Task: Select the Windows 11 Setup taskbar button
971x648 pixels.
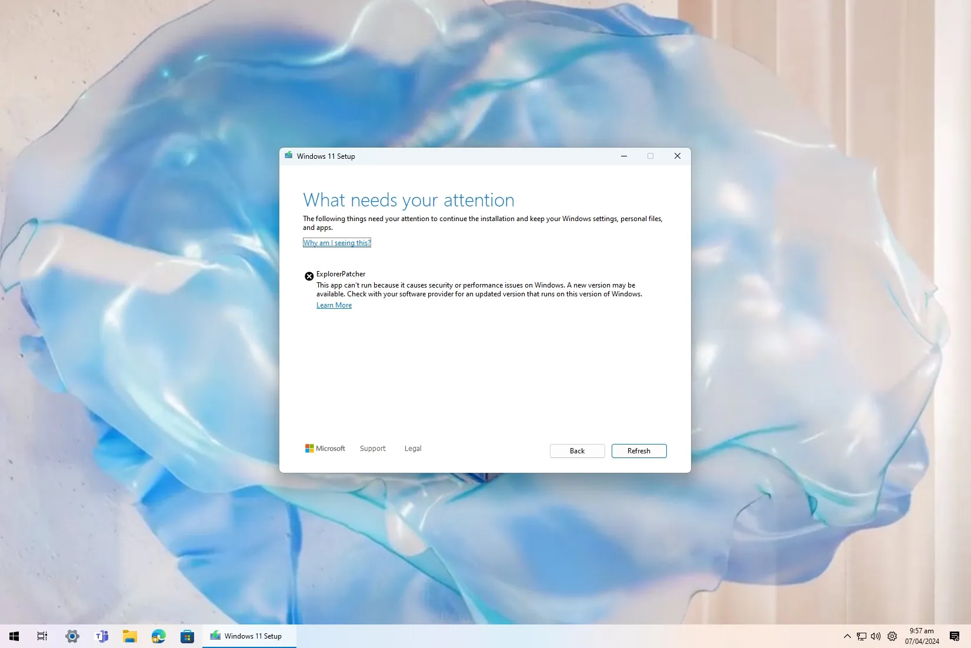Action: coord(249,636)
